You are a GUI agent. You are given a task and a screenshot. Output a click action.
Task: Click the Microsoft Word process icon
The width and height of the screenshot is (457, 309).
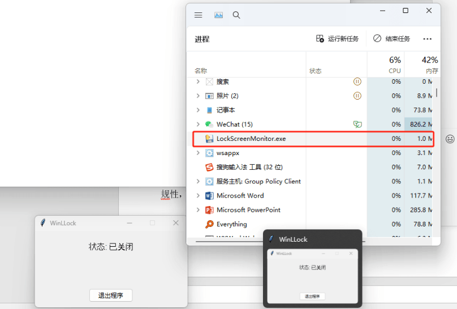209,196
